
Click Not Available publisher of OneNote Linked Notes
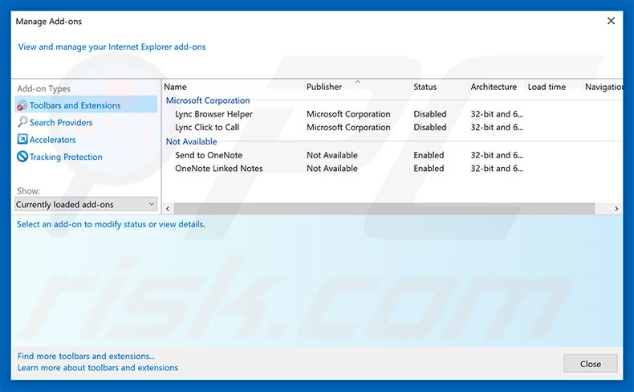(332, 169)
